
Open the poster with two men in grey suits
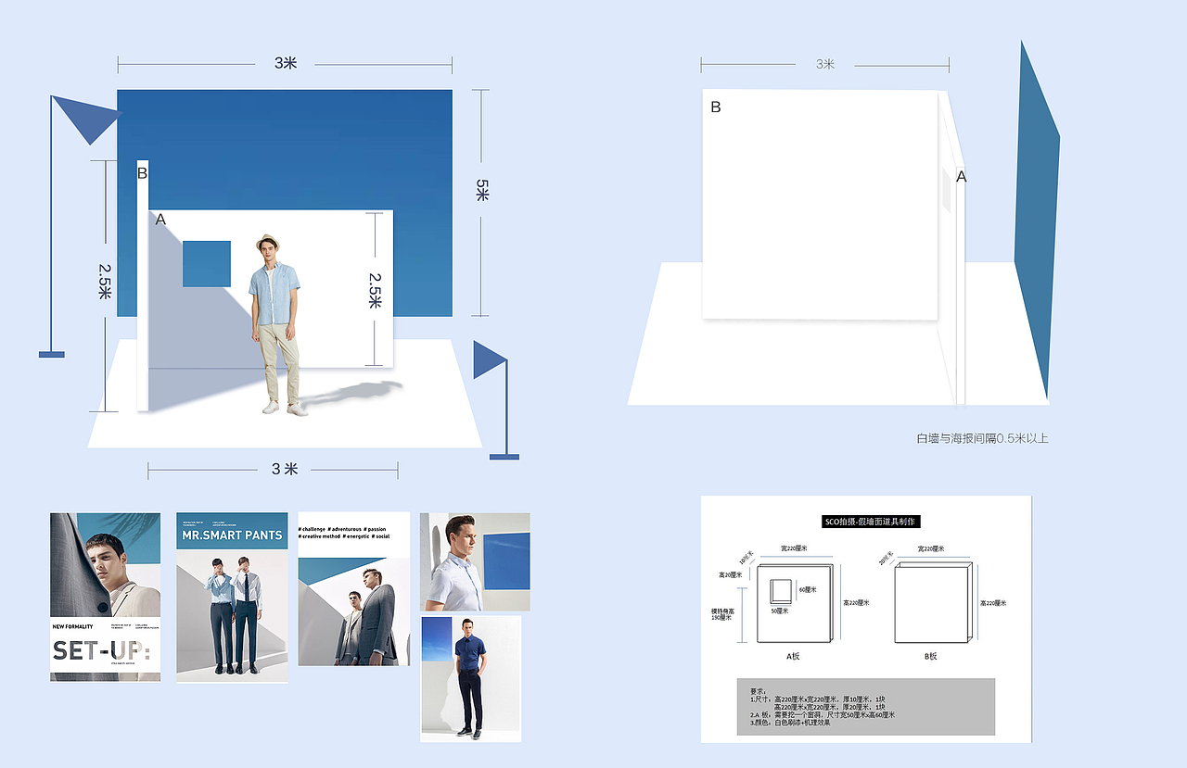point(353,588)
